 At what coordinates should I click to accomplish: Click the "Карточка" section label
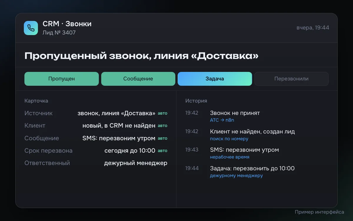point(36,101)
